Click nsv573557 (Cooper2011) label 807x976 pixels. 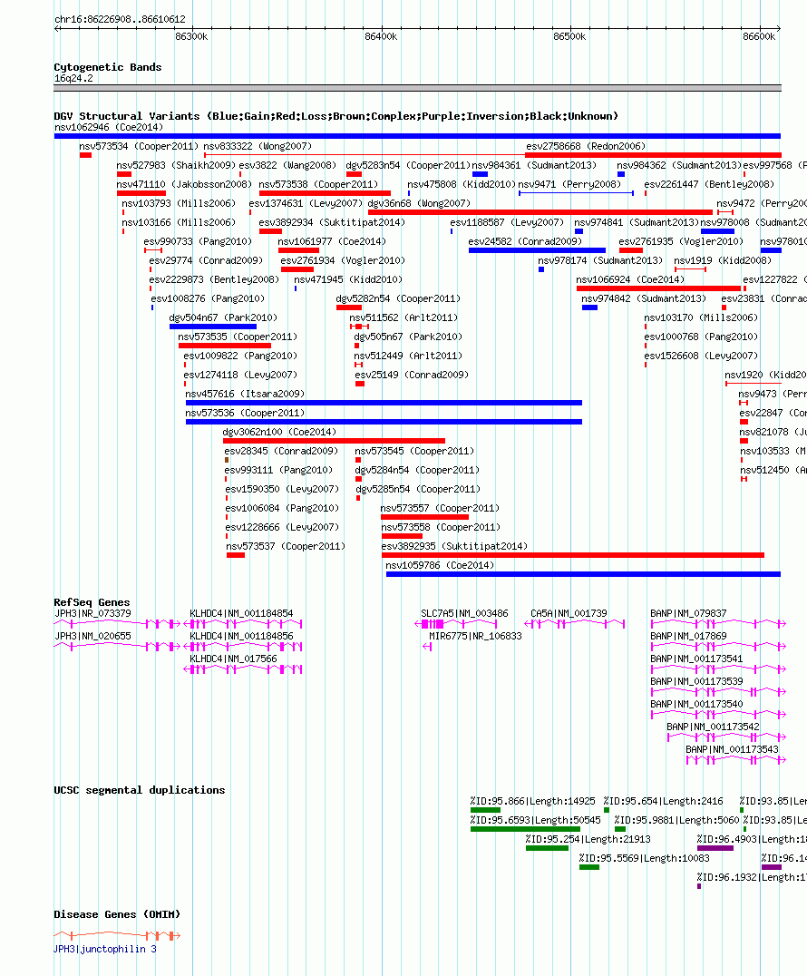pos(440,509)
